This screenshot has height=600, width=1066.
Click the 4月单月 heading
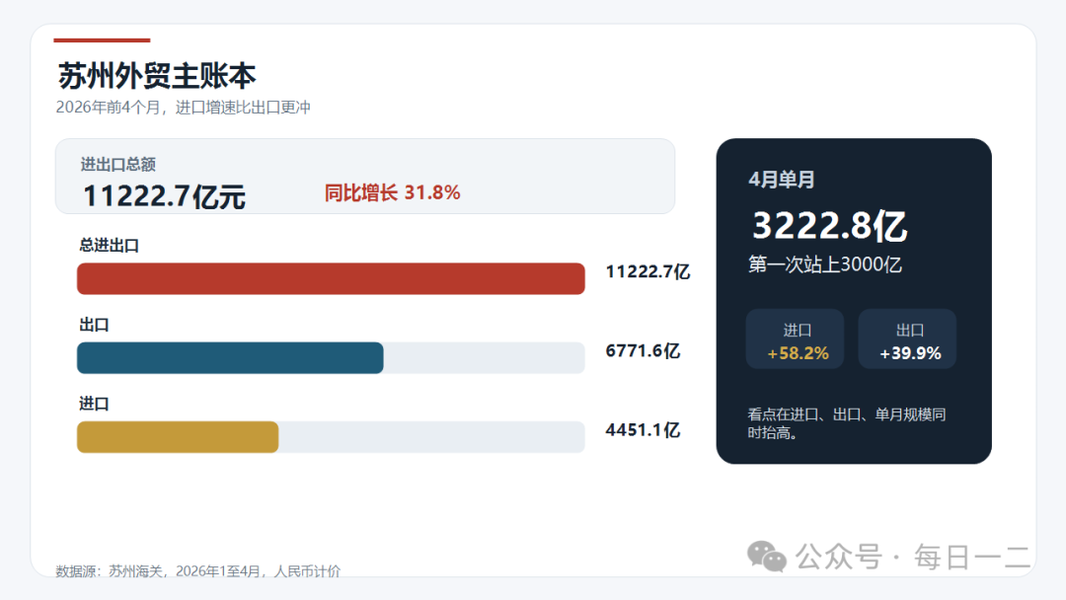click(x=781, y=180)
